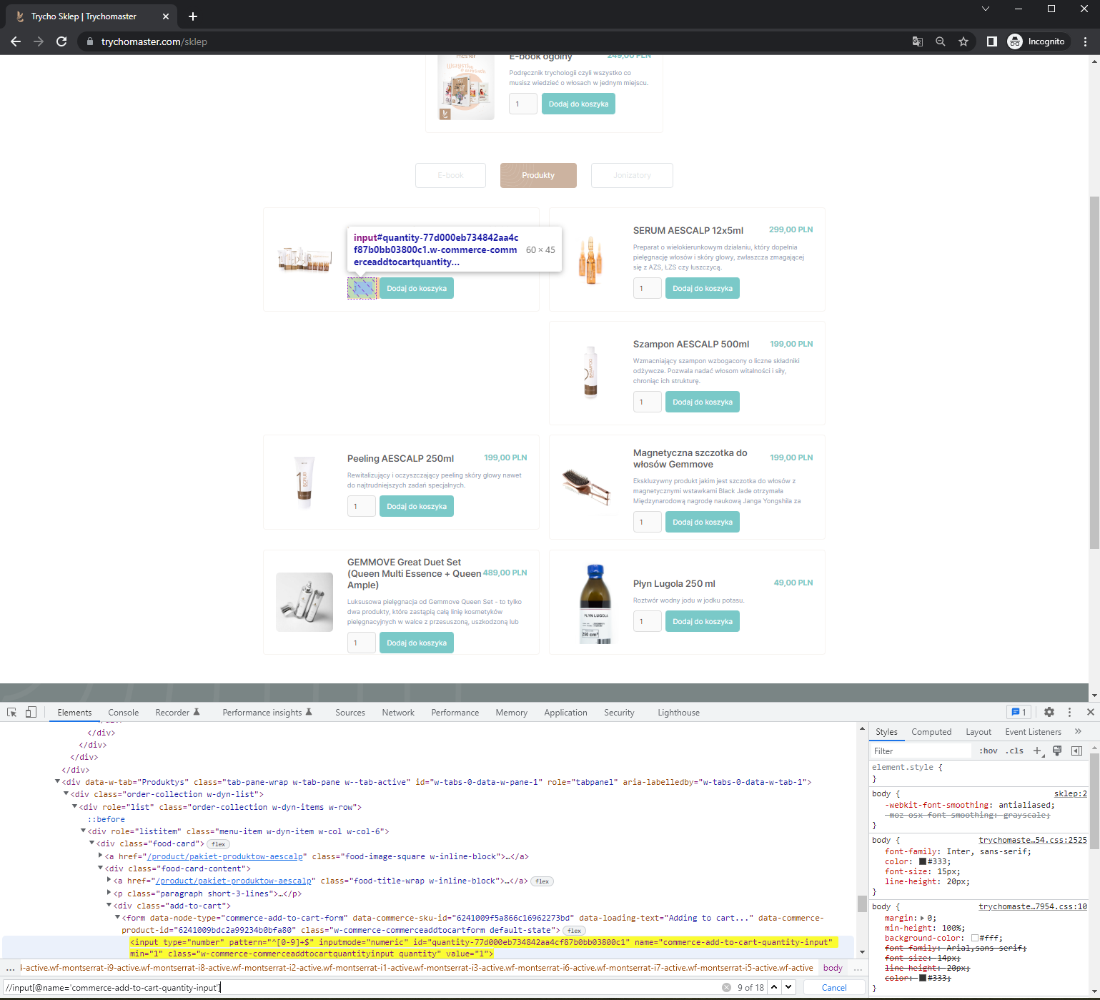Screen dimensions: 1100x1000
Task: Collapse the Produktys tab-pane div node
Action: point(58,781)
